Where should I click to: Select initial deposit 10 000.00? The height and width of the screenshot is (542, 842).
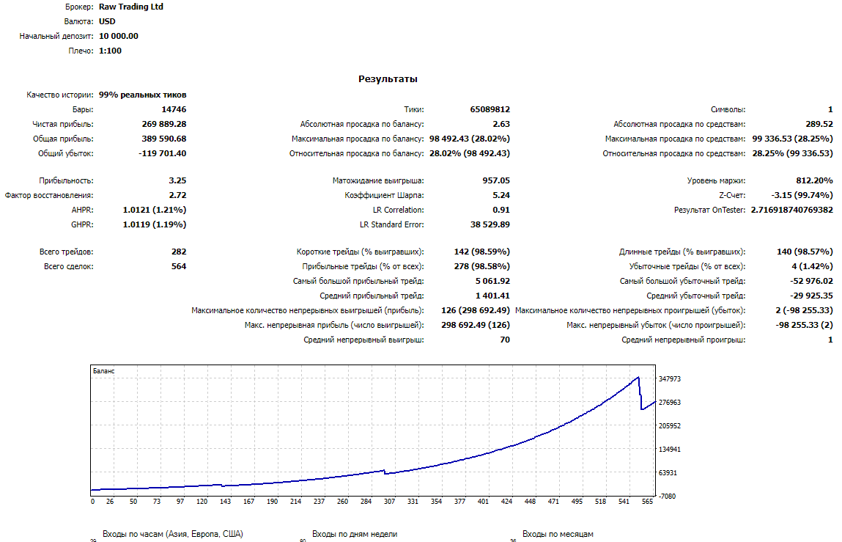119,36
